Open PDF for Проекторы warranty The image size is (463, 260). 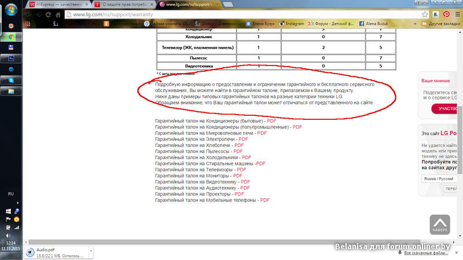[x=239, y=194]
